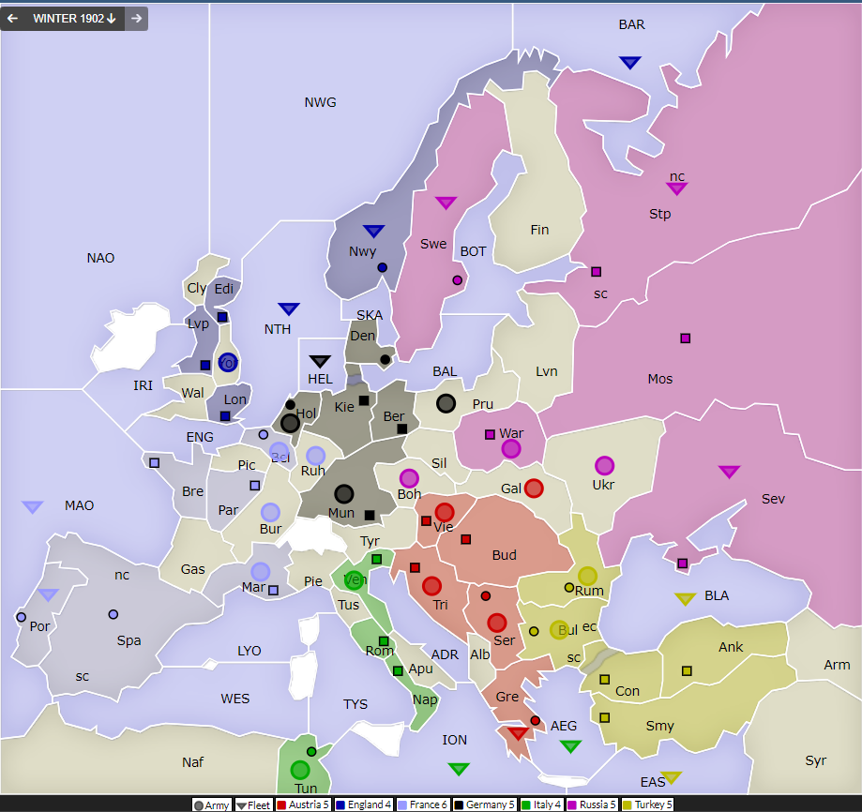Select the English army in Yorkshire
The image size is (862, 812).
click(x=228, y=363)
